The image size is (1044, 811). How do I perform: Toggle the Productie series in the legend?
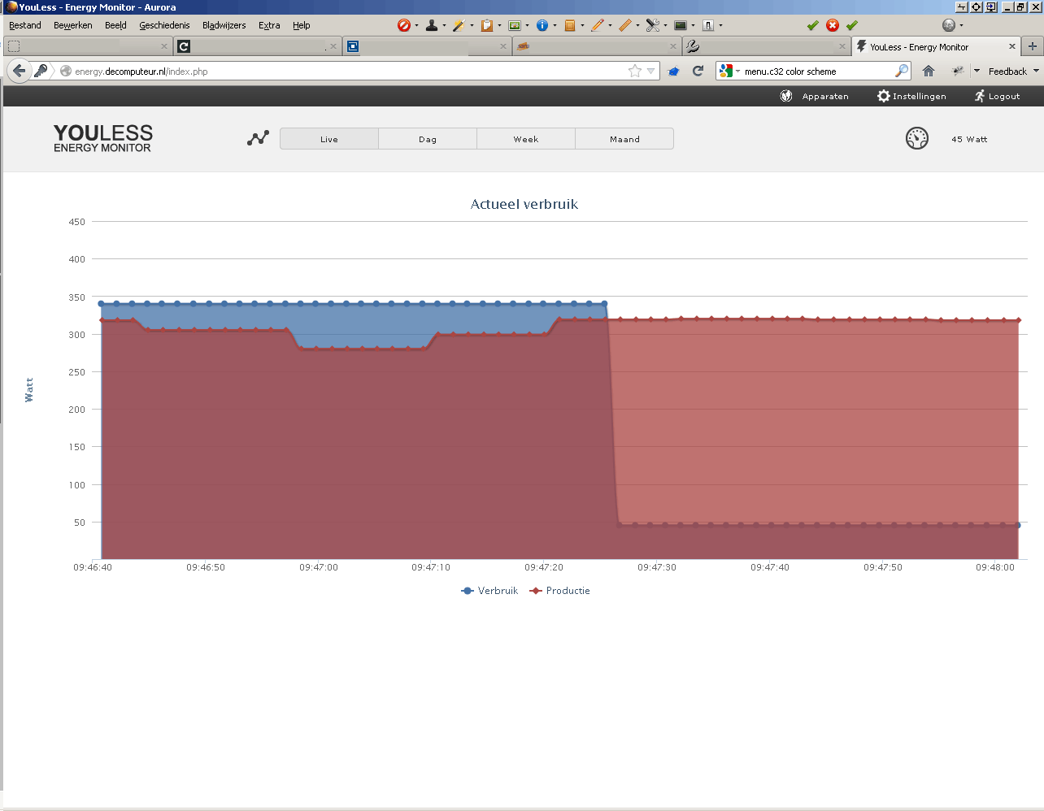pyautogui.click(x=559, y=591)
